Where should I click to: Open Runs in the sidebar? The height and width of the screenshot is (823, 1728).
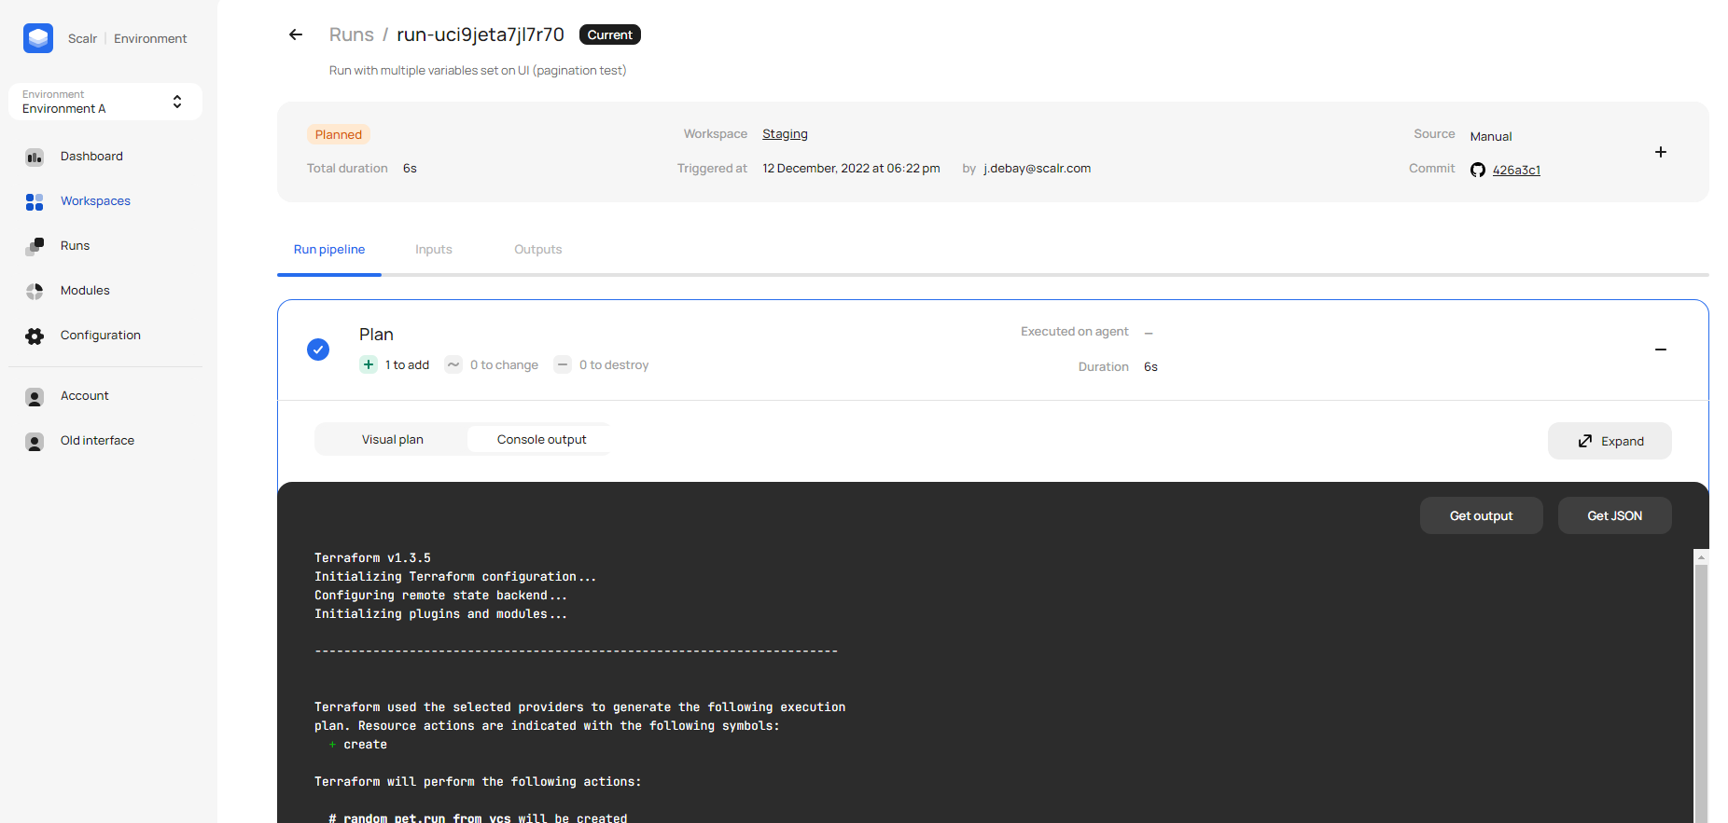coord(75,245)
